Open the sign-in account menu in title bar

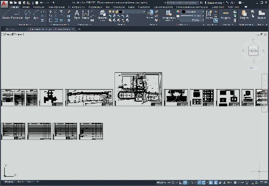pos(214,3)
